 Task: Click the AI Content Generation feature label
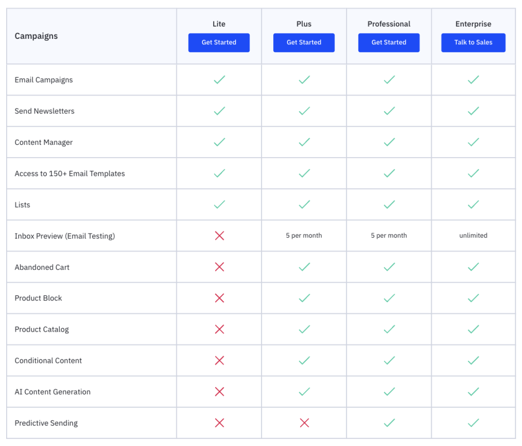pos(53,392)
